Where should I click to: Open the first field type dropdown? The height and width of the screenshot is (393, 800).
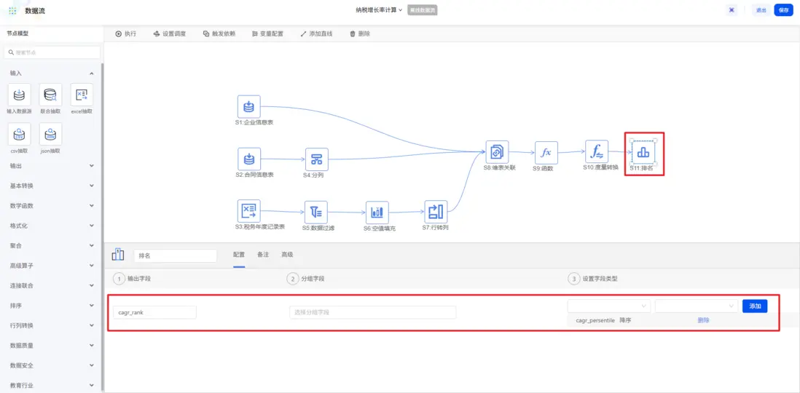pos(608,306)
